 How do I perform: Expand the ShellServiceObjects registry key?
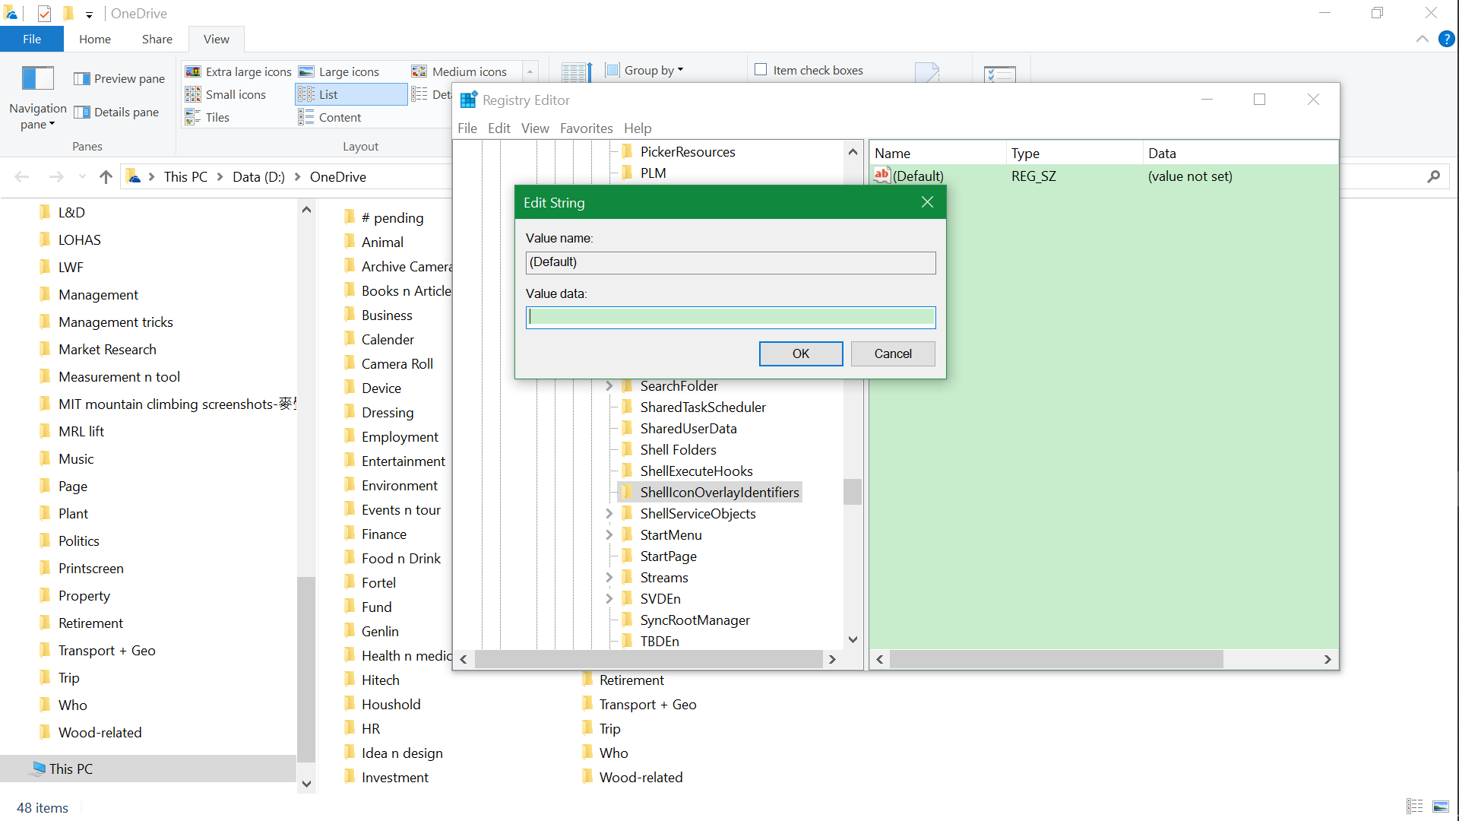tap(609, 514)
